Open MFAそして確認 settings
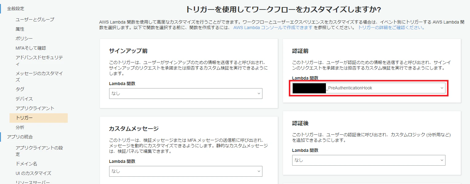 [31, 48]
